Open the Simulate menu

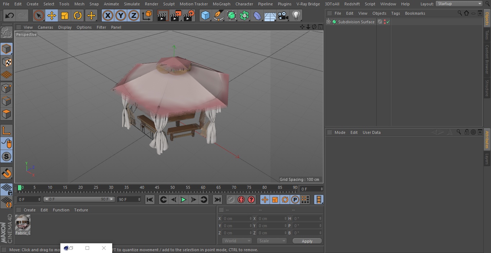(132, 4)
